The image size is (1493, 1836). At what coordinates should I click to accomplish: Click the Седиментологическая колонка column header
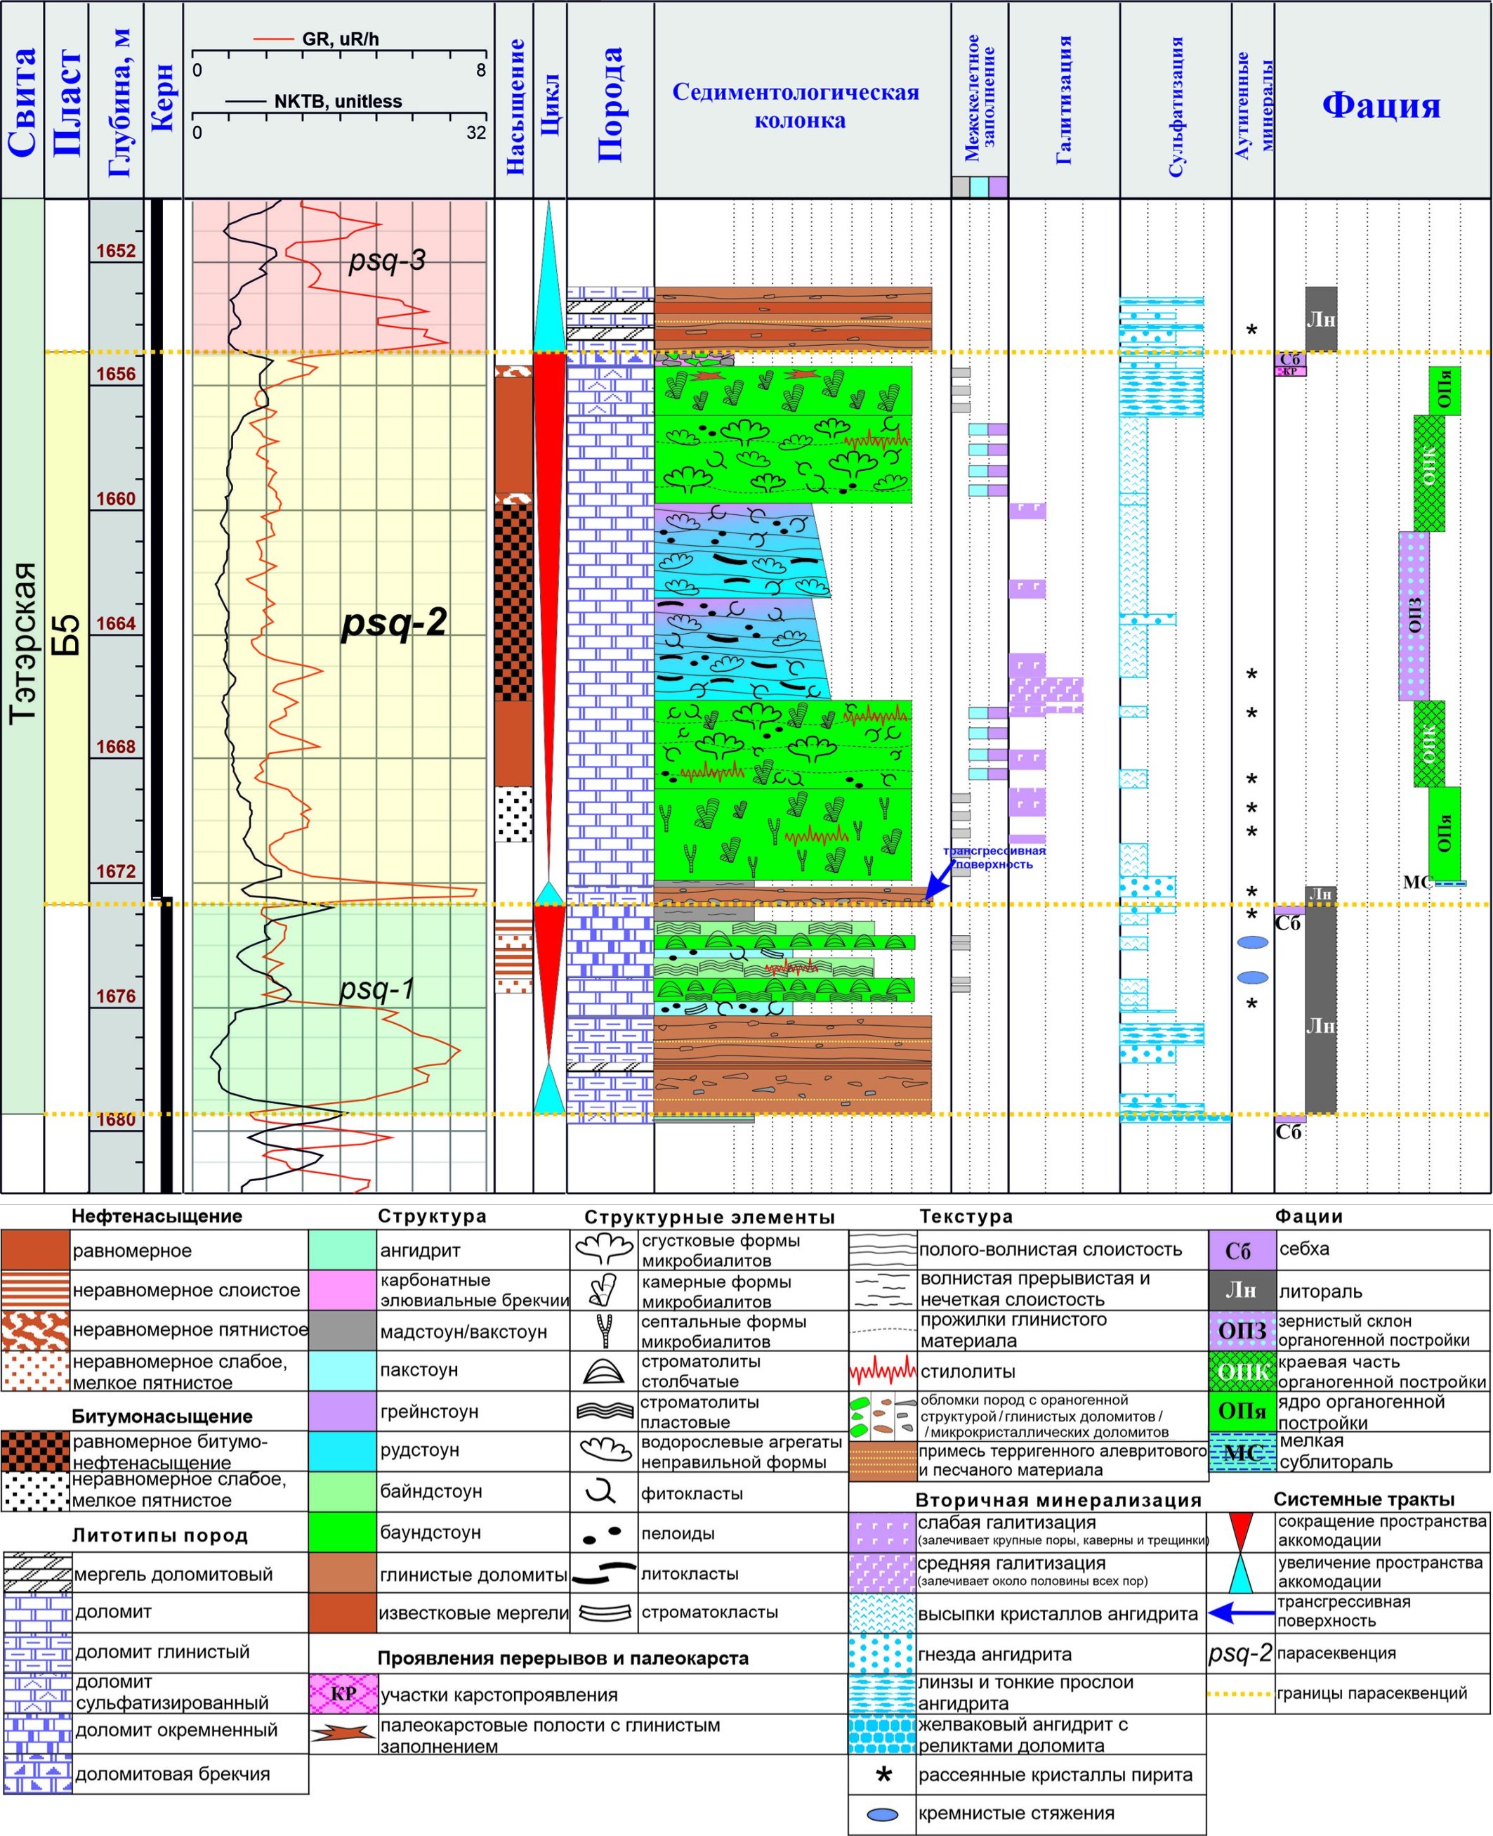tap(796, 105)
